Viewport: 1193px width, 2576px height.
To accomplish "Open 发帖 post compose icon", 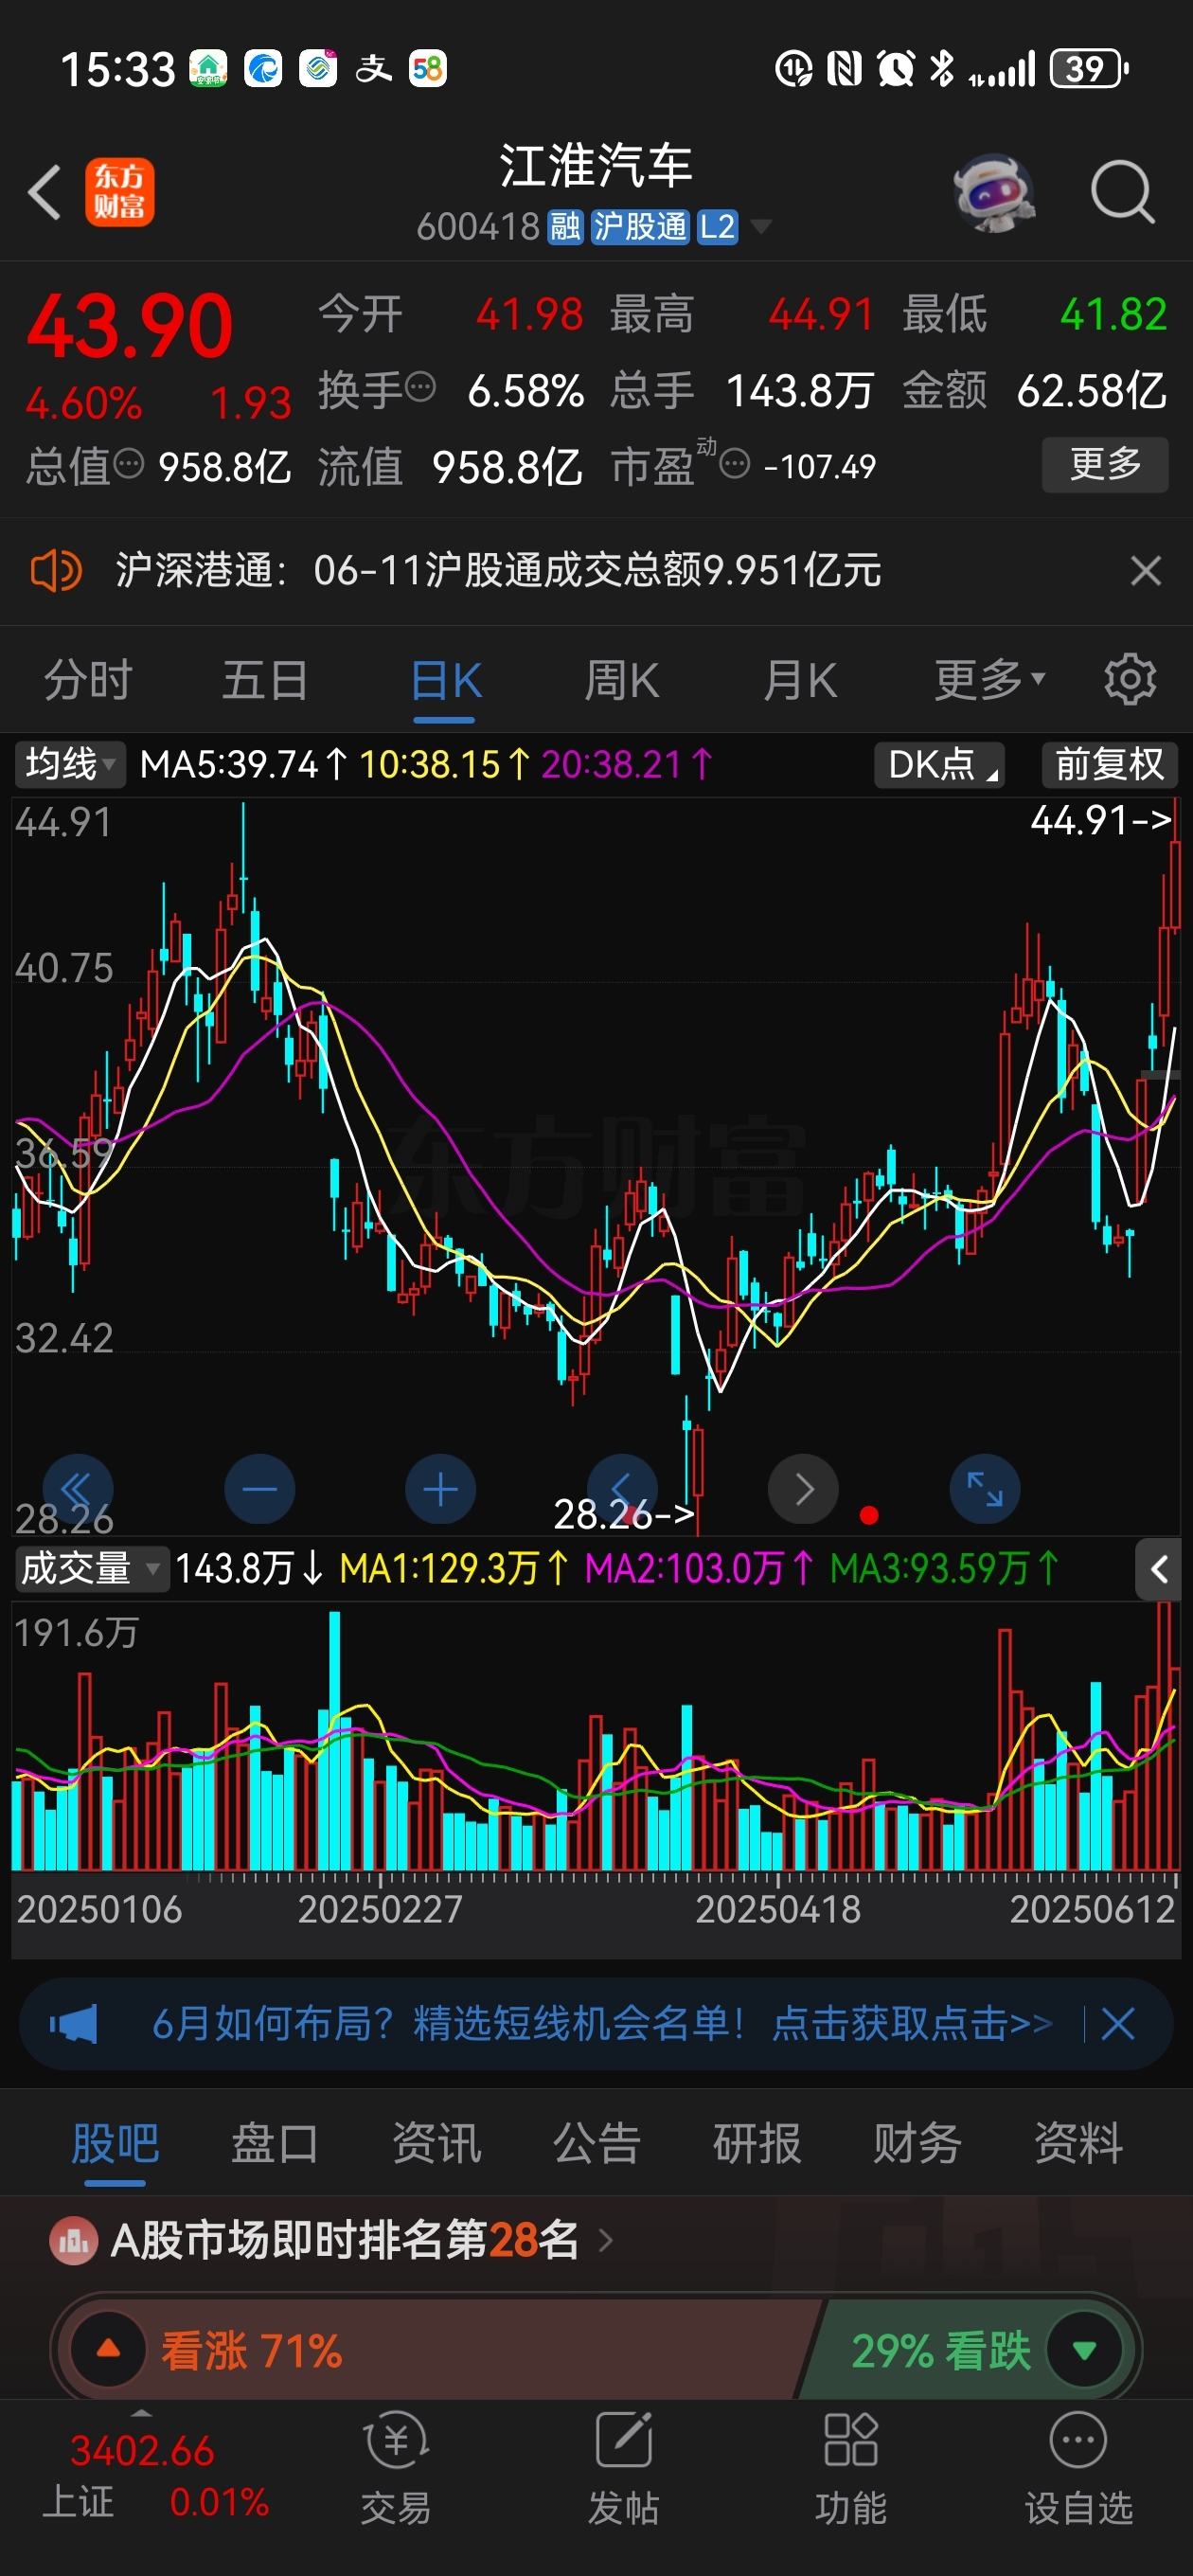I will click(624, 2440).
